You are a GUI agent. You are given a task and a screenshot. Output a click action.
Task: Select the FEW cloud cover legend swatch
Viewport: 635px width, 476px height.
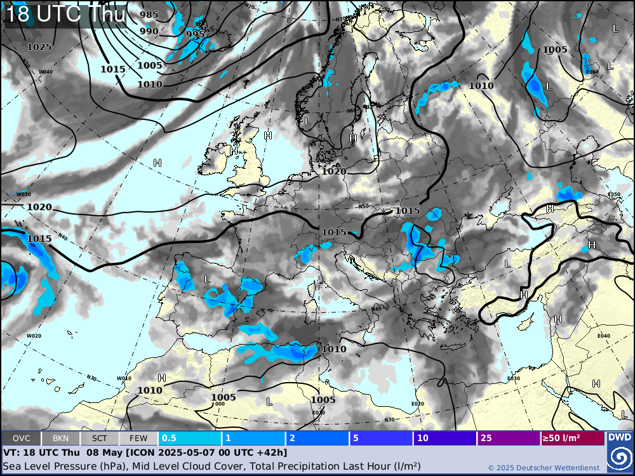[x=138, y=439]
